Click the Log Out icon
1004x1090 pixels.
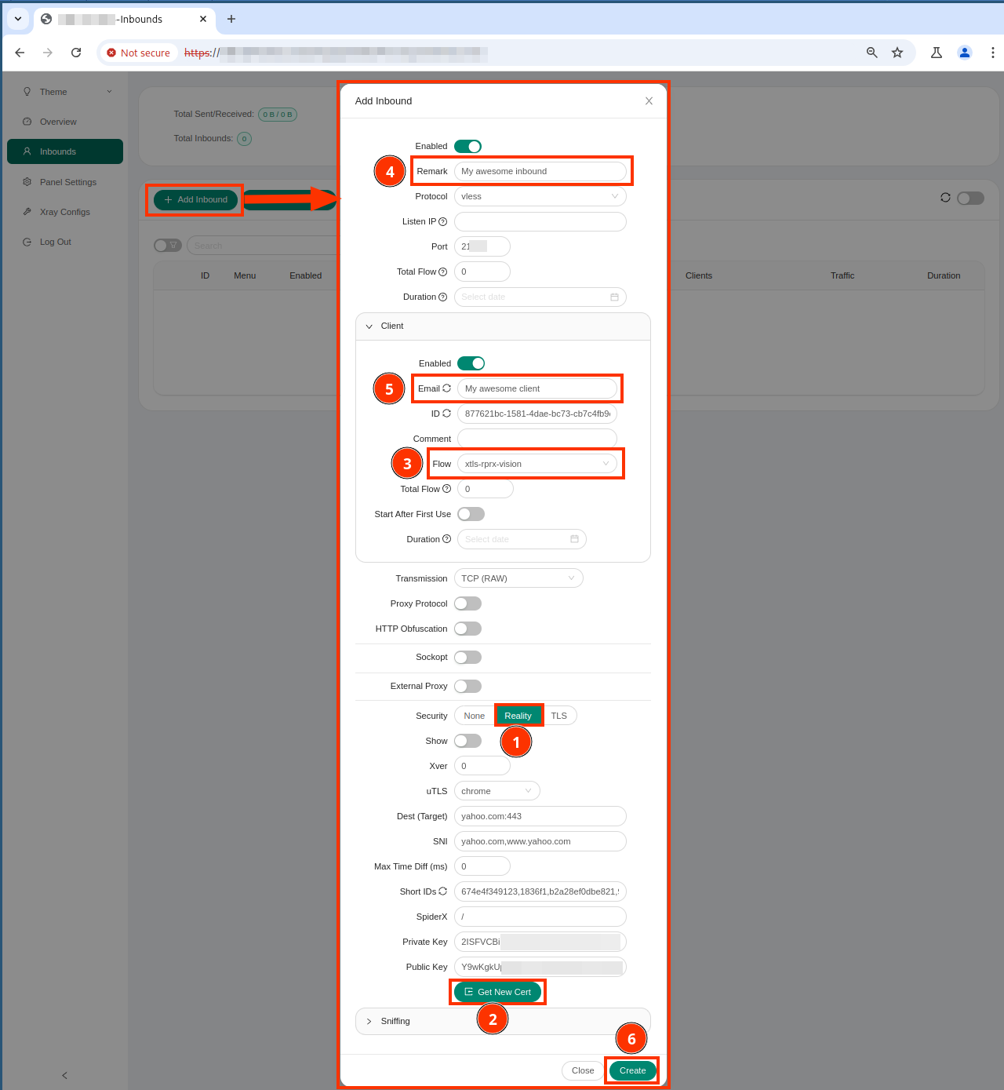[27, 242]
